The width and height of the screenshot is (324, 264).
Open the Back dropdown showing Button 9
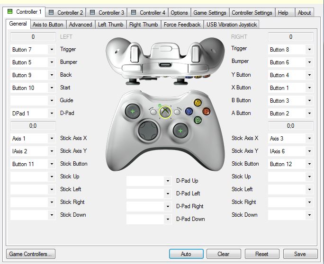(x=33, y=75)
